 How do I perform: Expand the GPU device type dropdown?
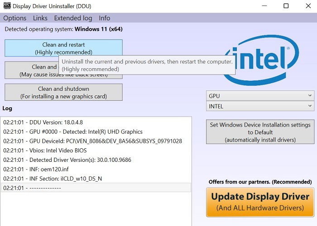[260, 96]
